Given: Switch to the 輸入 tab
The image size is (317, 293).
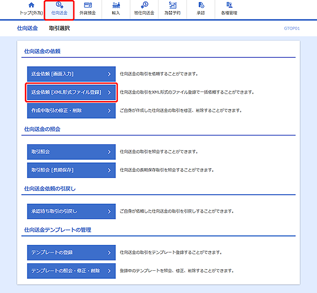Looking at the screenshot, I should point(116,10).
